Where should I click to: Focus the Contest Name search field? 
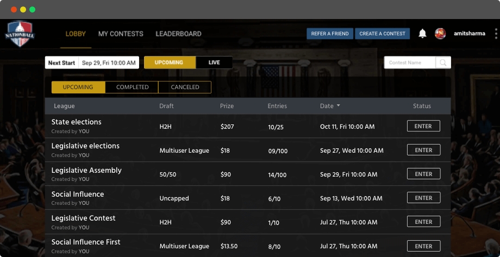pos(410,62)
